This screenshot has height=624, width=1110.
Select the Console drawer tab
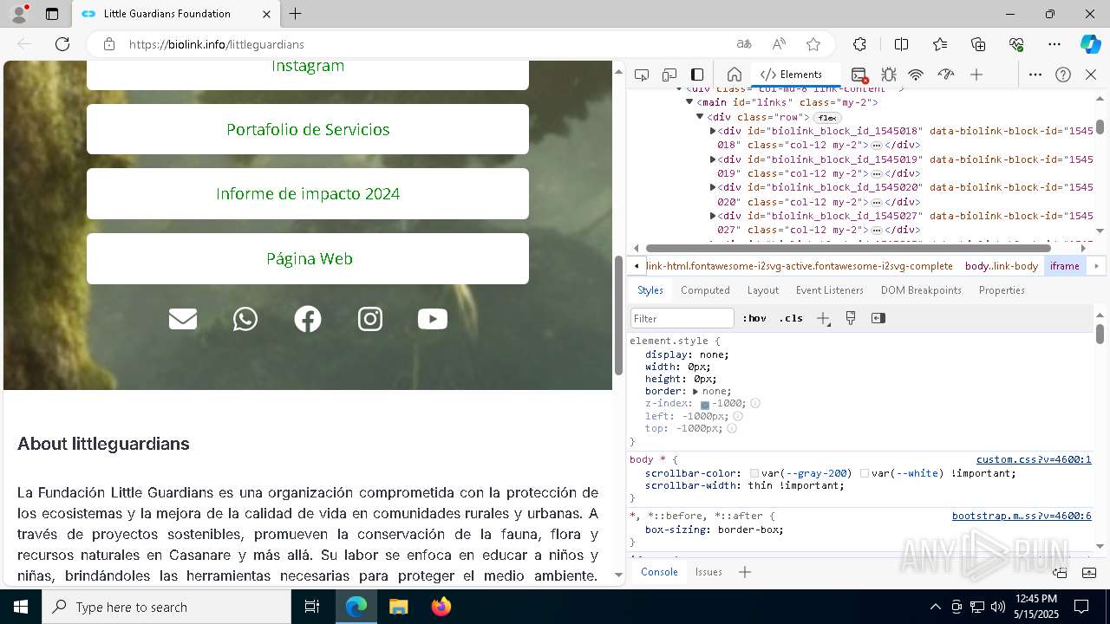pos(659,572)
